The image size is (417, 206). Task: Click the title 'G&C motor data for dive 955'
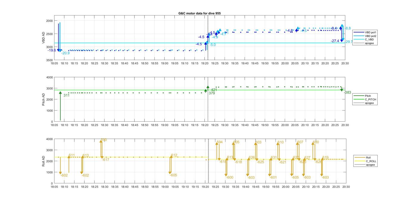[200, 13]
